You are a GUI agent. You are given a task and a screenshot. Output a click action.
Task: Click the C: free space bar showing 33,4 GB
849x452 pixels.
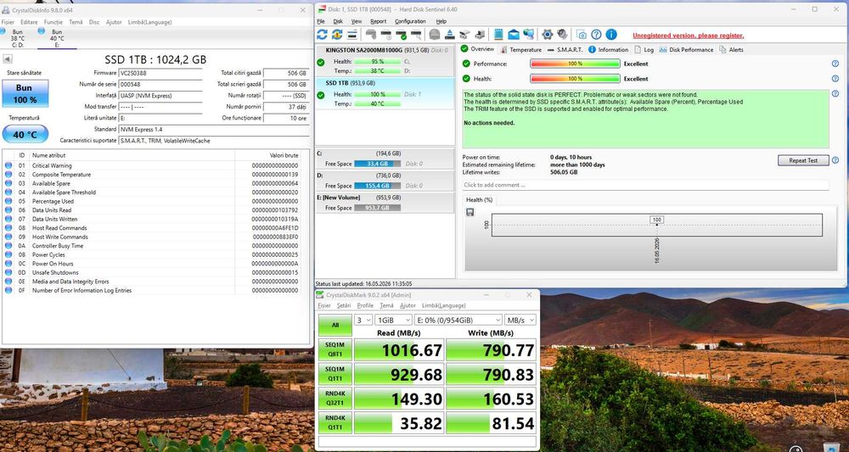click(377, 164)
